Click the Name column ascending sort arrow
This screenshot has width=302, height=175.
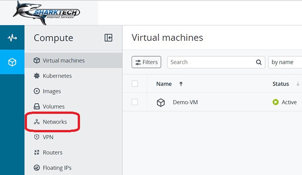(181, 84)
